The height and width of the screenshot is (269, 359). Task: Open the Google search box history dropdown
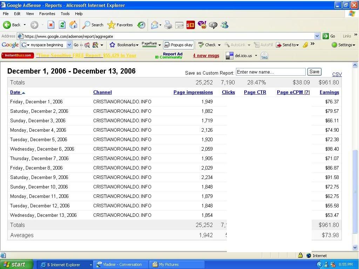[x=69, y=45]
